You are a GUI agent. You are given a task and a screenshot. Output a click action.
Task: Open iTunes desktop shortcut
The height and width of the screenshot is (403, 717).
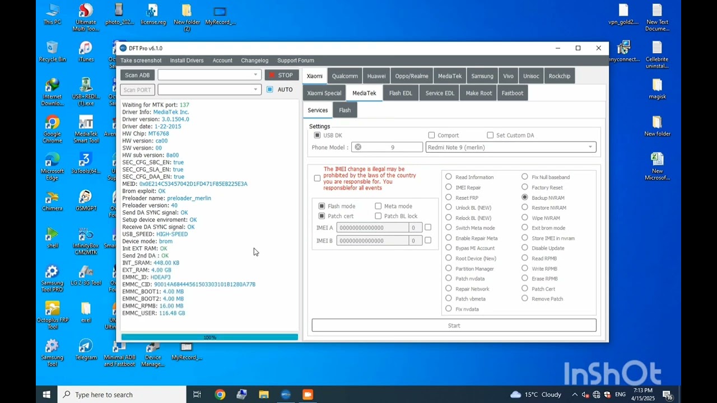pos(86,51)
